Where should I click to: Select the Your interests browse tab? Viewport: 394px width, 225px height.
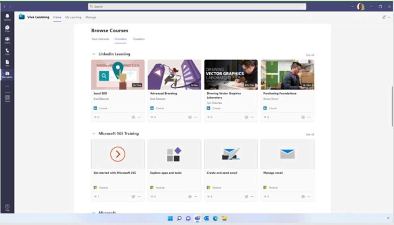click(x=100, y=39)
